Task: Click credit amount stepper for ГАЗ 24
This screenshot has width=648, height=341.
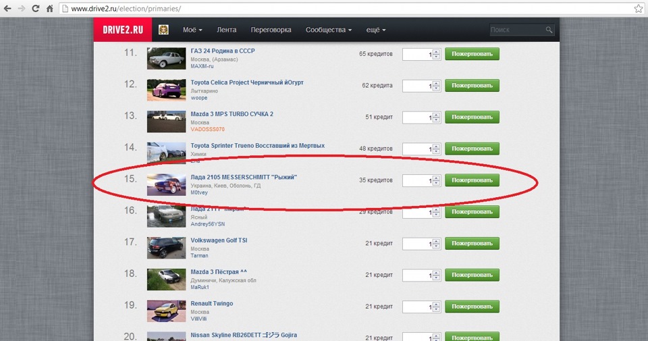Action: click(436, 54)
